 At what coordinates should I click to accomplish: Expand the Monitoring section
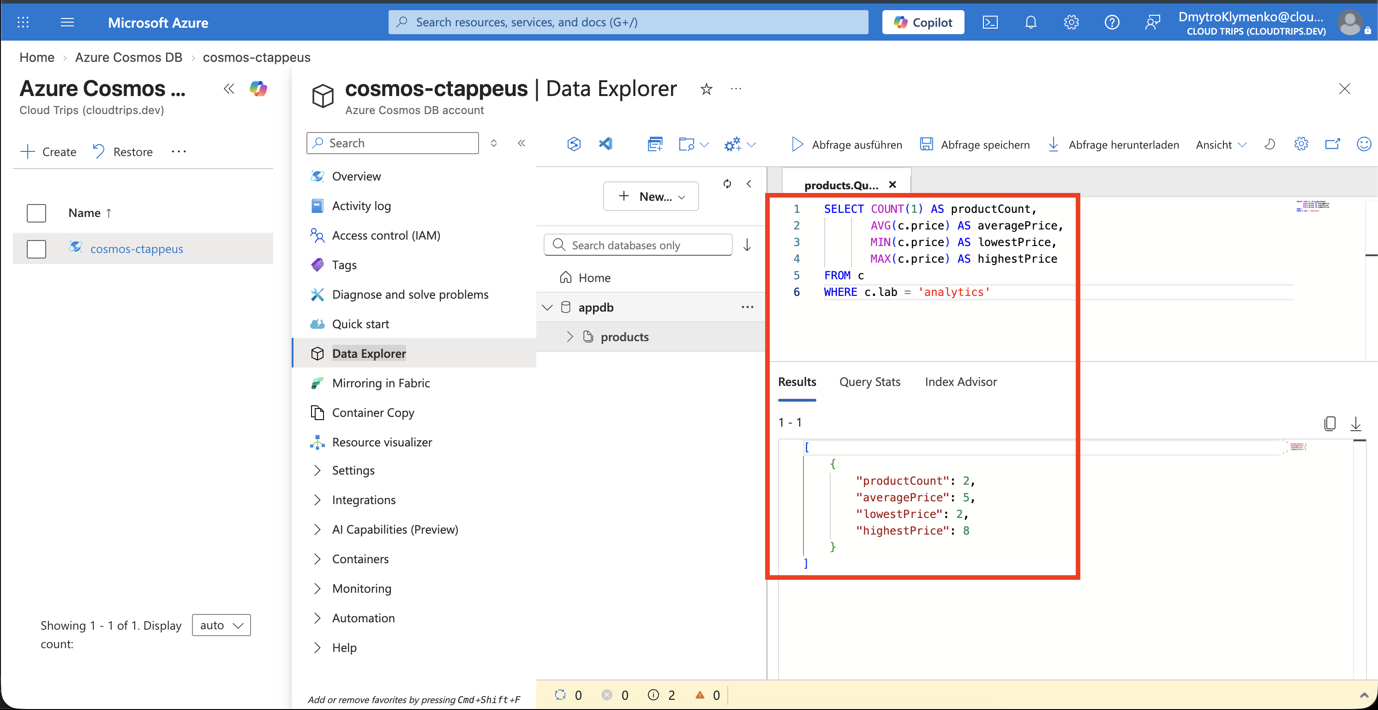[317, 589]
